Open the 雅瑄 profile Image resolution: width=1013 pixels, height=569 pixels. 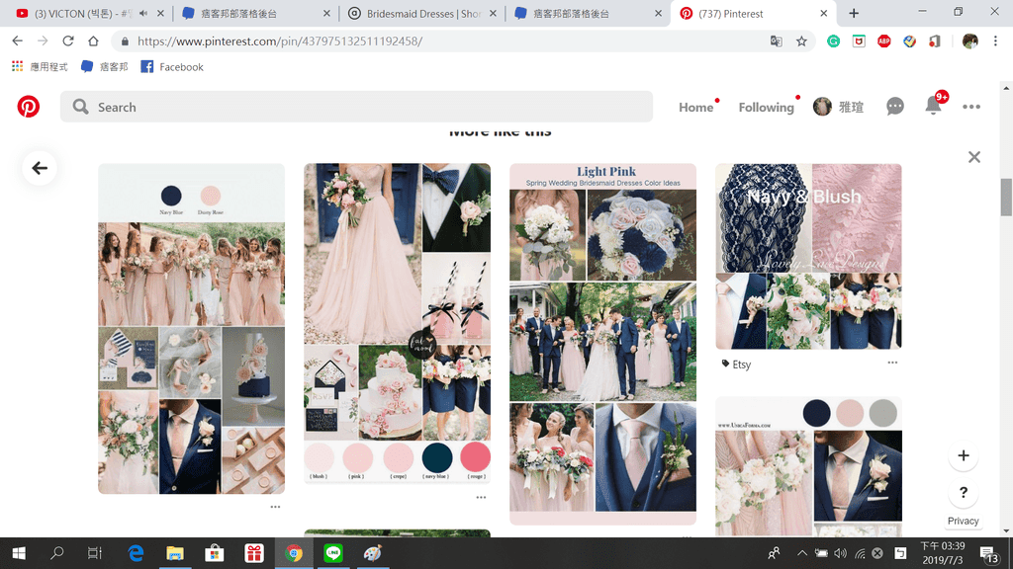click(x=839, y=107)
